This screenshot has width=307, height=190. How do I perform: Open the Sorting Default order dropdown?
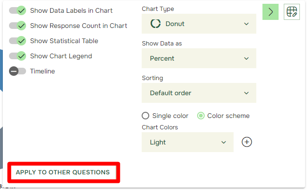pyautogui.click(x=199, y=93)
